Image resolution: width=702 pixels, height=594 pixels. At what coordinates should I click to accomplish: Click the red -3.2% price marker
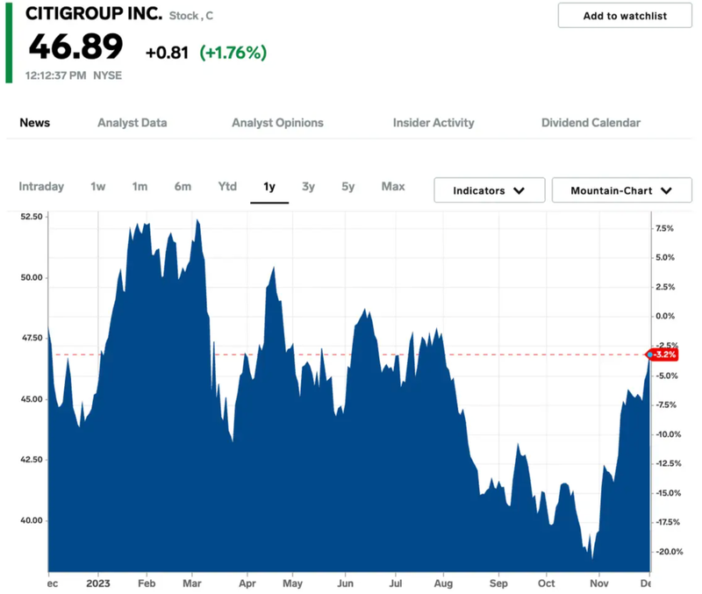(664, 354)
